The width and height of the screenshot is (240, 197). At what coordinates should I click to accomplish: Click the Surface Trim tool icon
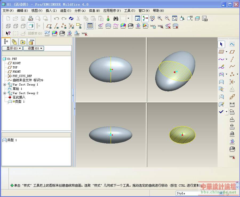(x=221, y=97)
